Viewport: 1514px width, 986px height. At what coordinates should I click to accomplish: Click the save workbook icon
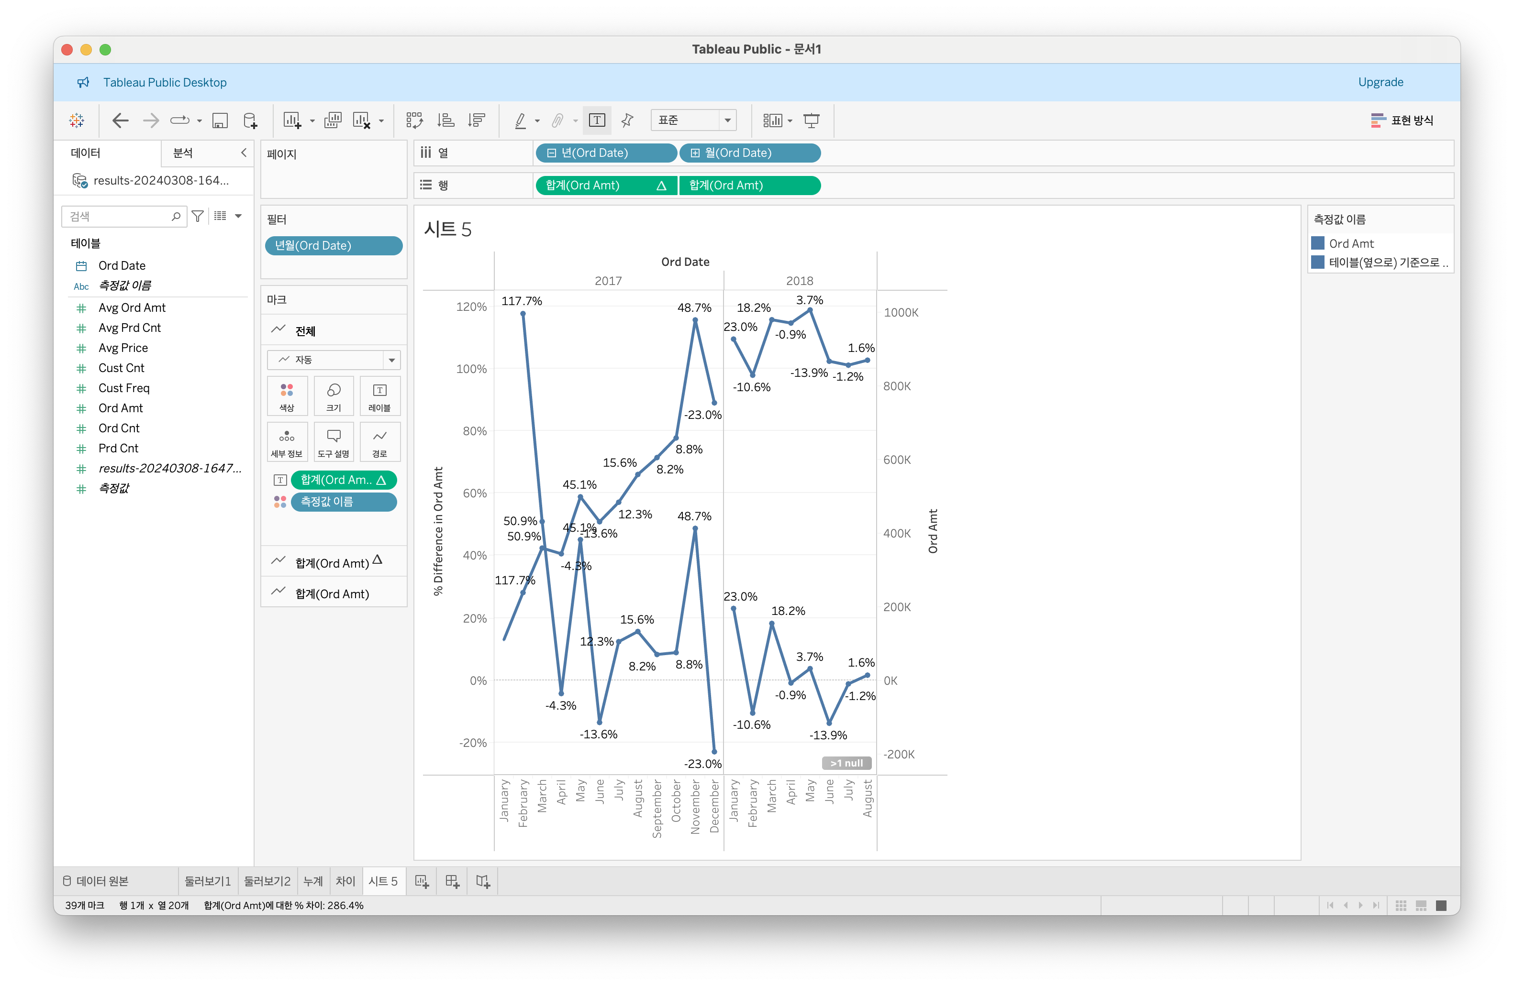pos(220,120)
